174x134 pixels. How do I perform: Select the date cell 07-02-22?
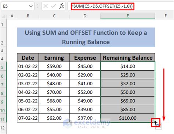28,118
